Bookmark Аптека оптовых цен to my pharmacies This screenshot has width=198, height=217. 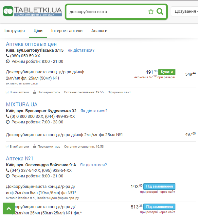[17, 92]
